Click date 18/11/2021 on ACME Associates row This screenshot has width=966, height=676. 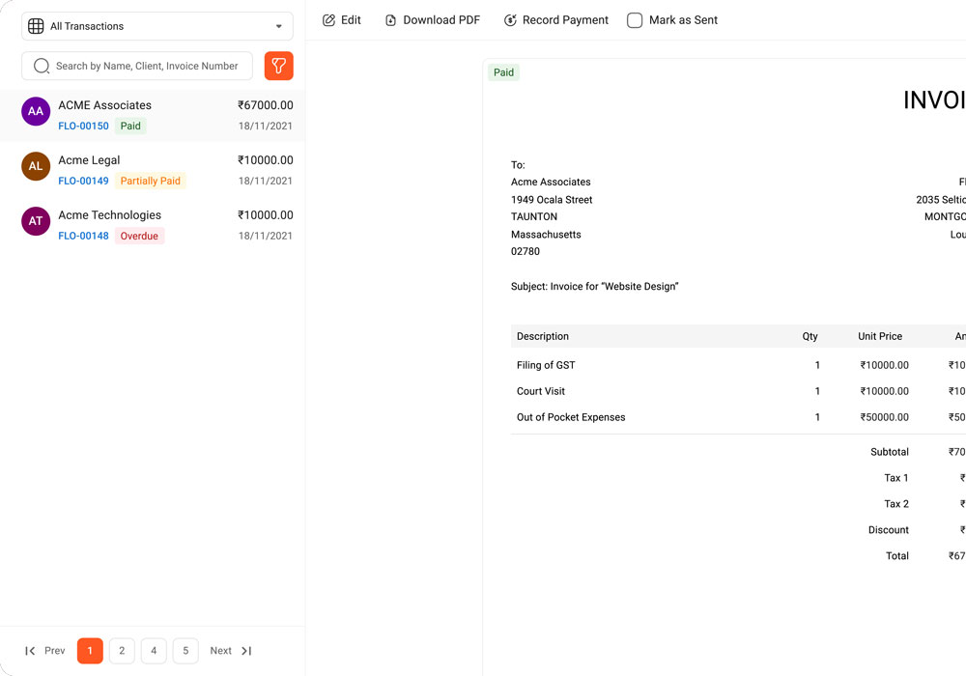tap(266, 126)
